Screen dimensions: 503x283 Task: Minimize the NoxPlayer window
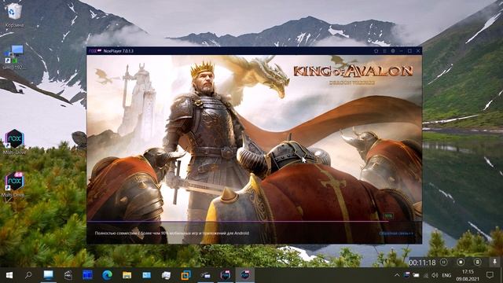[401, 51]
